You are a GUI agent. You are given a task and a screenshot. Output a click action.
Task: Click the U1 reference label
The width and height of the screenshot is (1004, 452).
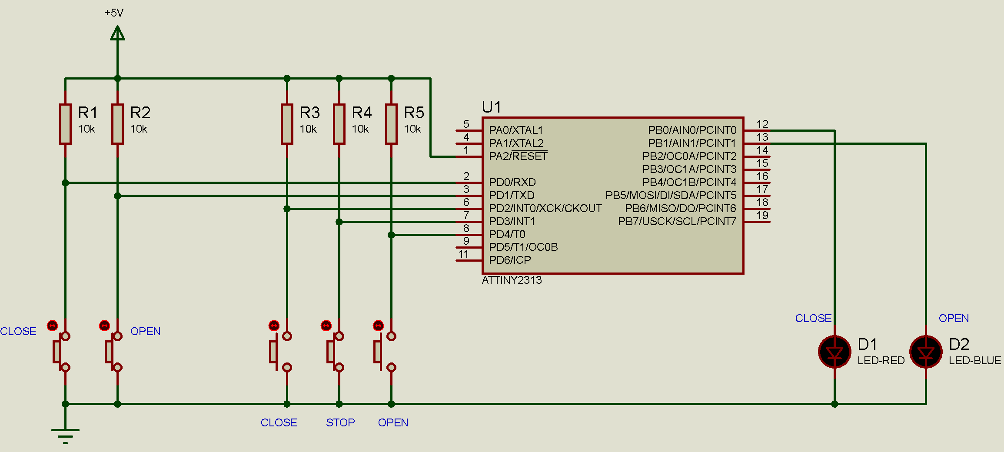coord(492,107)
